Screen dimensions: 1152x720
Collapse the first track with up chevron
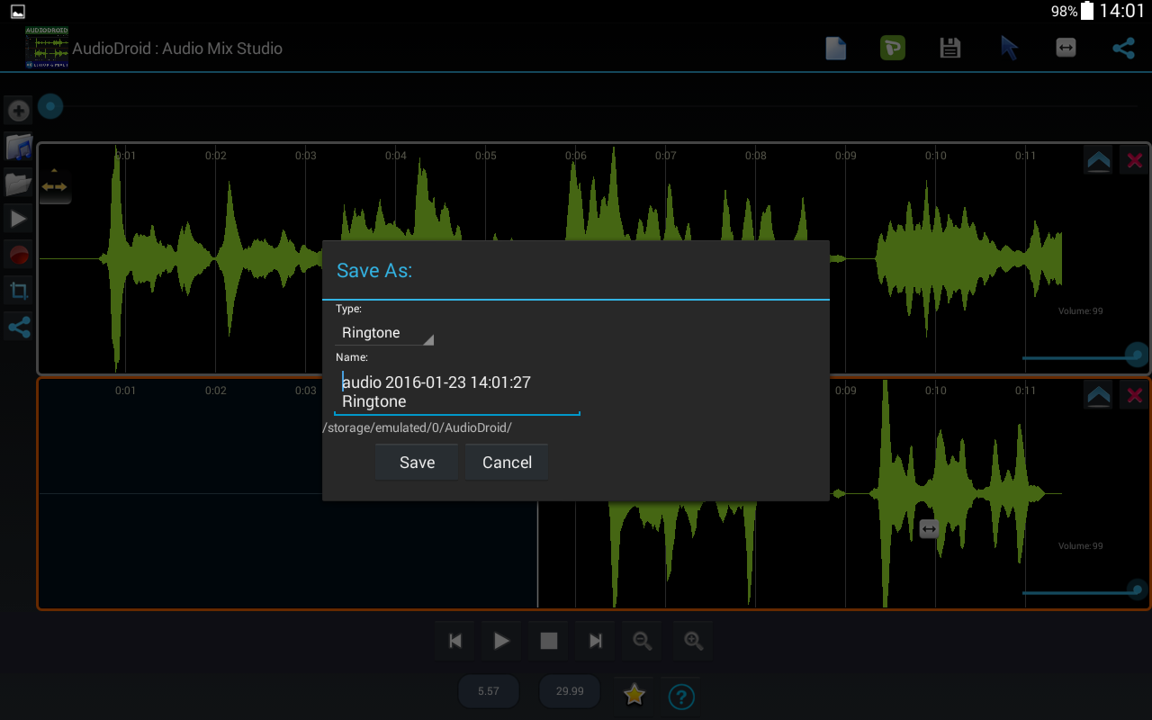tap(1098, 161)
